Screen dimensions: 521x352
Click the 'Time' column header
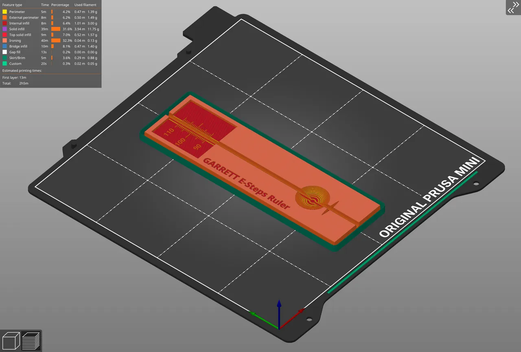pyautogui.click(x=45, y=5)
